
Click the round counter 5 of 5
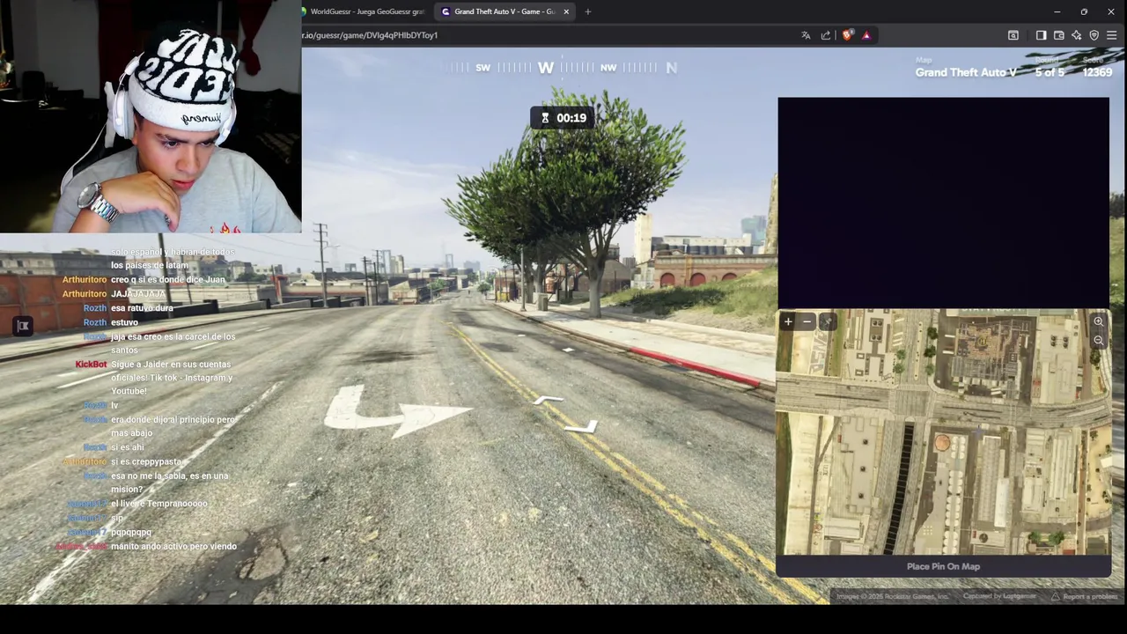point(1050,72)
